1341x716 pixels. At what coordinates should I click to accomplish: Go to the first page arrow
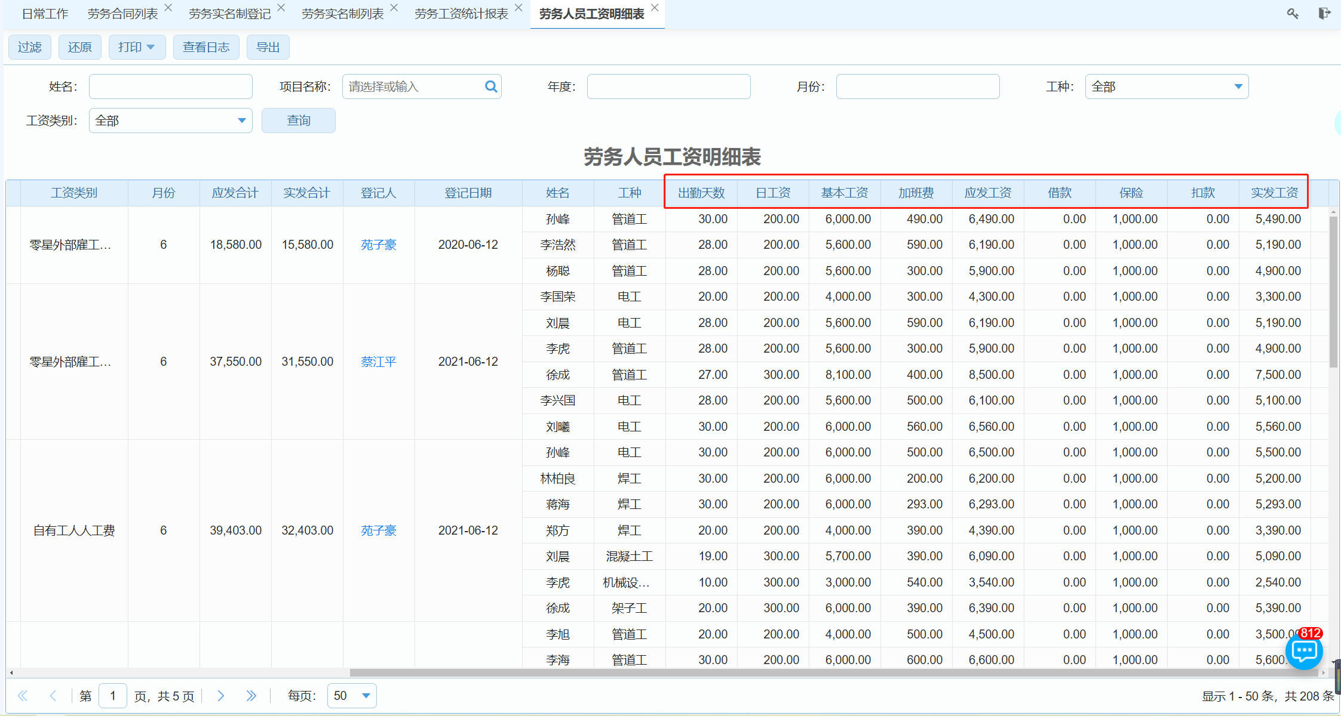pos(23,696)
